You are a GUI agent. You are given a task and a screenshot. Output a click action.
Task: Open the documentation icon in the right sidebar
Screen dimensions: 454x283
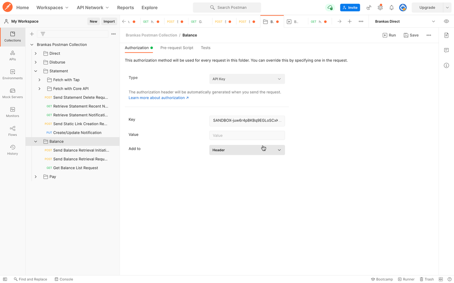(x=446, y=35)
